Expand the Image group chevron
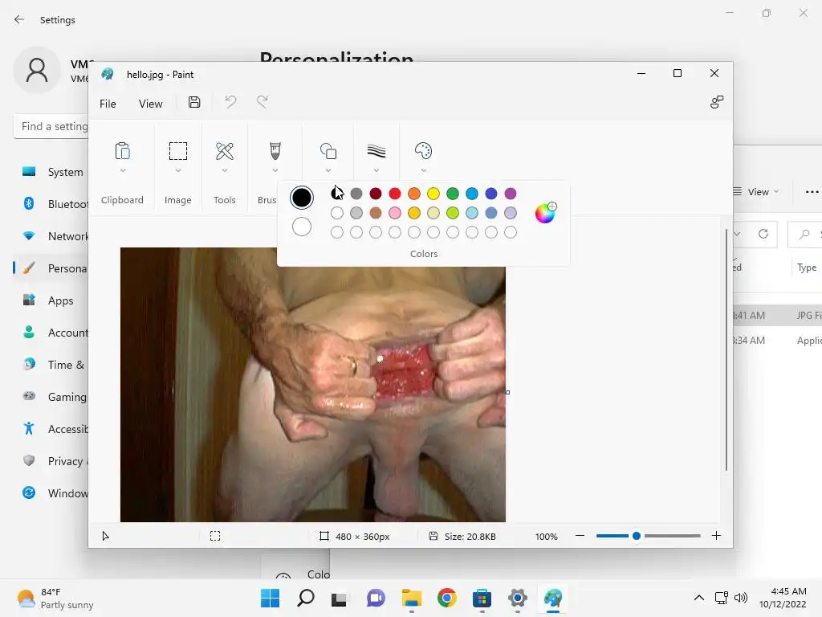 (177, 170)
